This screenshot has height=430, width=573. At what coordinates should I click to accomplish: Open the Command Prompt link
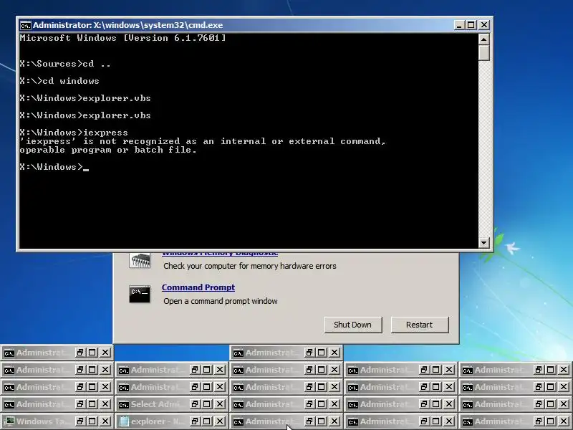pos(198,287)
